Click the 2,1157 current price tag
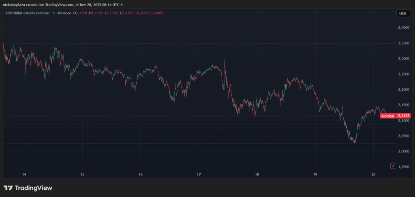The image size is (415, 197). (x=404, y=116)
